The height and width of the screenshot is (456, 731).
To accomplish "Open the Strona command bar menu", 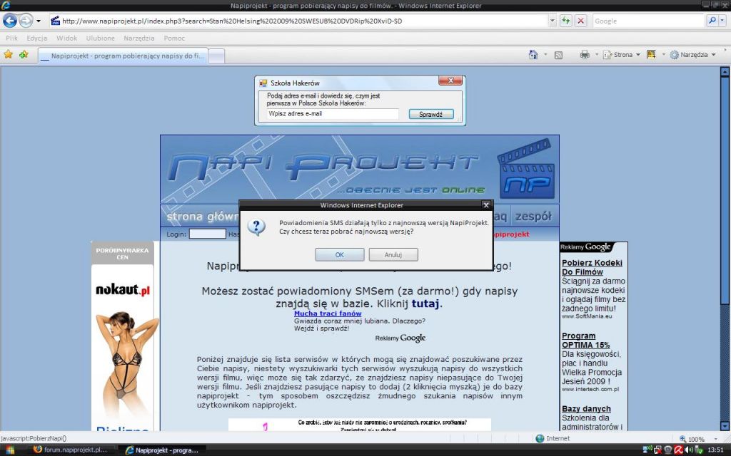I will click(622, 55).
